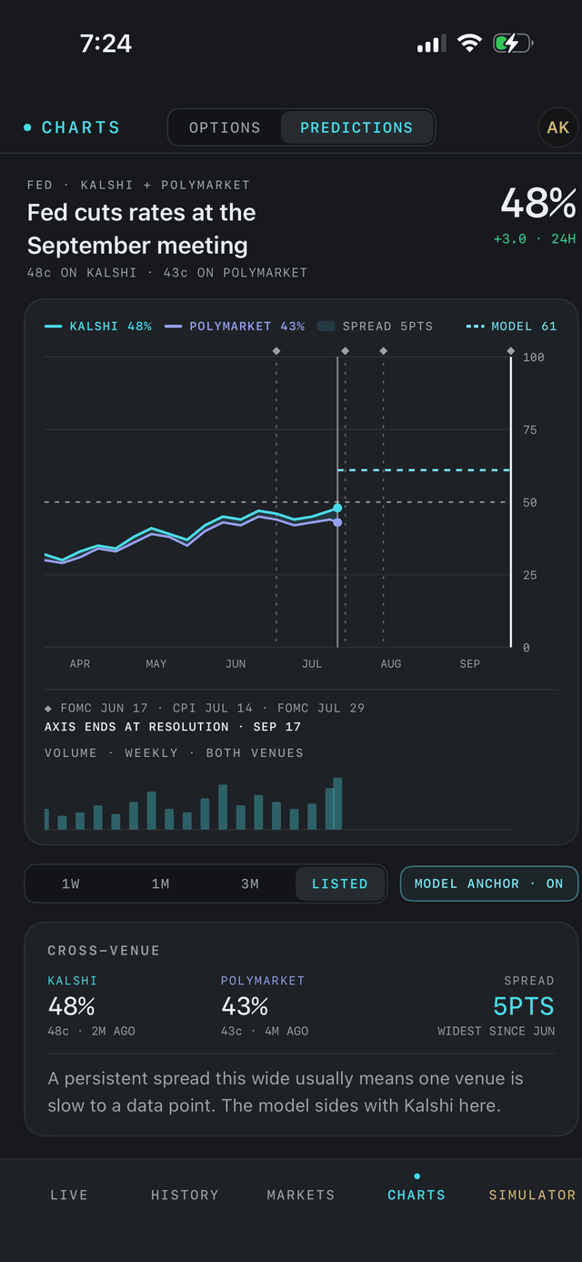The height and width of the screenshot is (1262, 582).
Task: Tap the FOMC Jul 29 diamond marker
Action: [383, 350]
